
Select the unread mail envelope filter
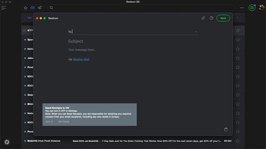click(x=32, y=8)
